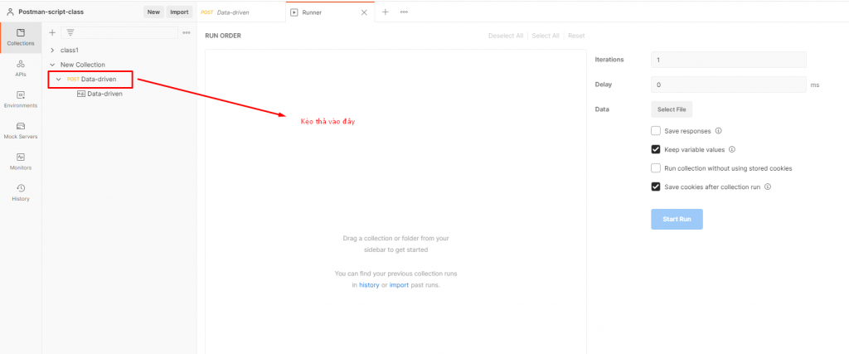Open the Environments sidebar section
Image resolution: width=849 pixels, height=354 pixels.
point(21,99)
